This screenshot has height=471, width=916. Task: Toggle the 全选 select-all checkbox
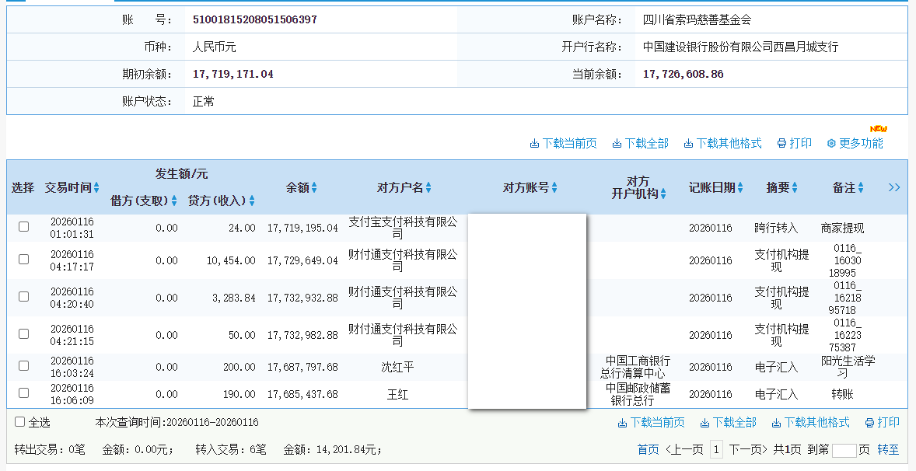[x=20, y=422]
